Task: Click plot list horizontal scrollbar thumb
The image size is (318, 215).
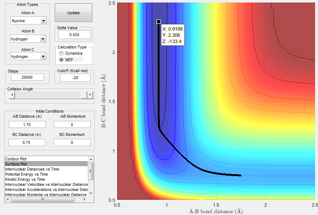Action: click(43, 200)
